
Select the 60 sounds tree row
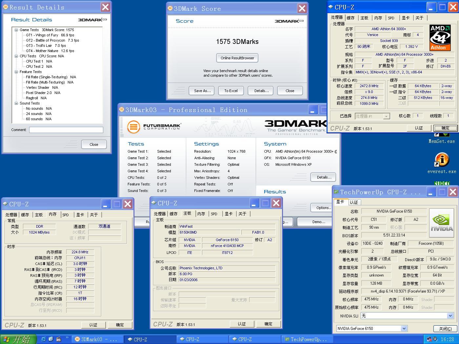point(39,119)
